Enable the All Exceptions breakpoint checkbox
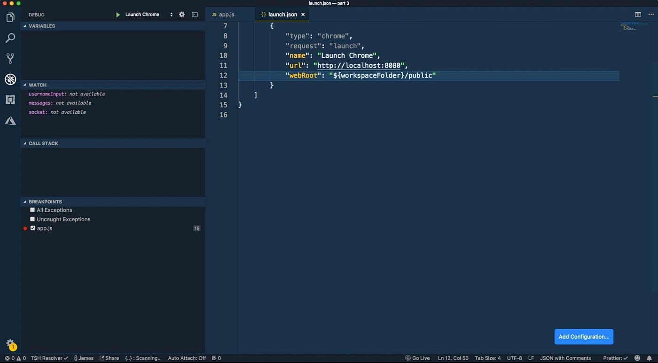Viewport: 658px width, 363px height. click(32, 210)
